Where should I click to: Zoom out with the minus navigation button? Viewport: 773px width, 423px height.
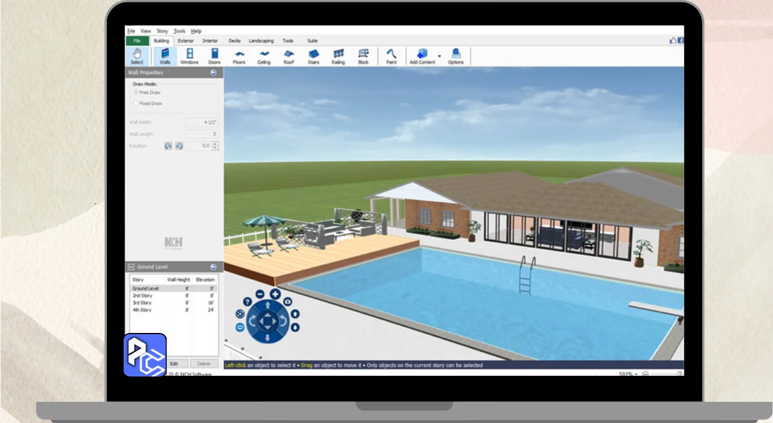click(x=260, y=294)
